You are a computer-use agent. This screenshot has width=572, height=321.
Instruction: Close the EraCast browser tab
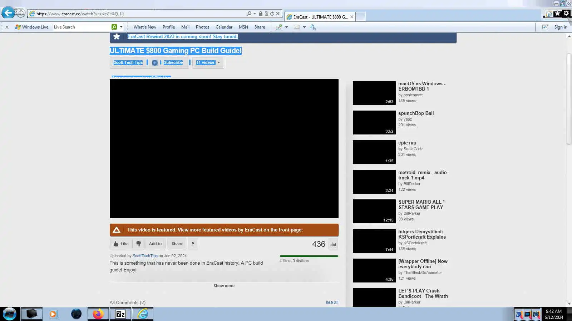pyautogui.click(x=352, y=17)
